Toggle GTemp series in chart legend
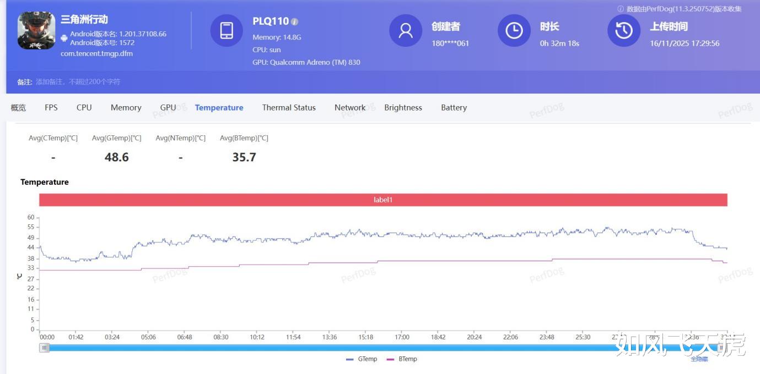The image size is (760, 374). pos(362,359)
